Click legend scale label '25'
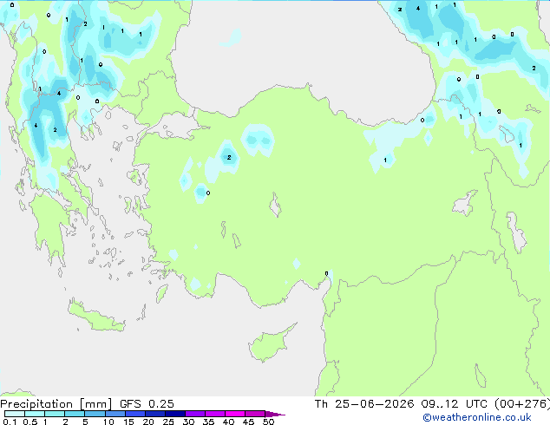Viewport: 550px width, 425px height. (x=168, y=422)
